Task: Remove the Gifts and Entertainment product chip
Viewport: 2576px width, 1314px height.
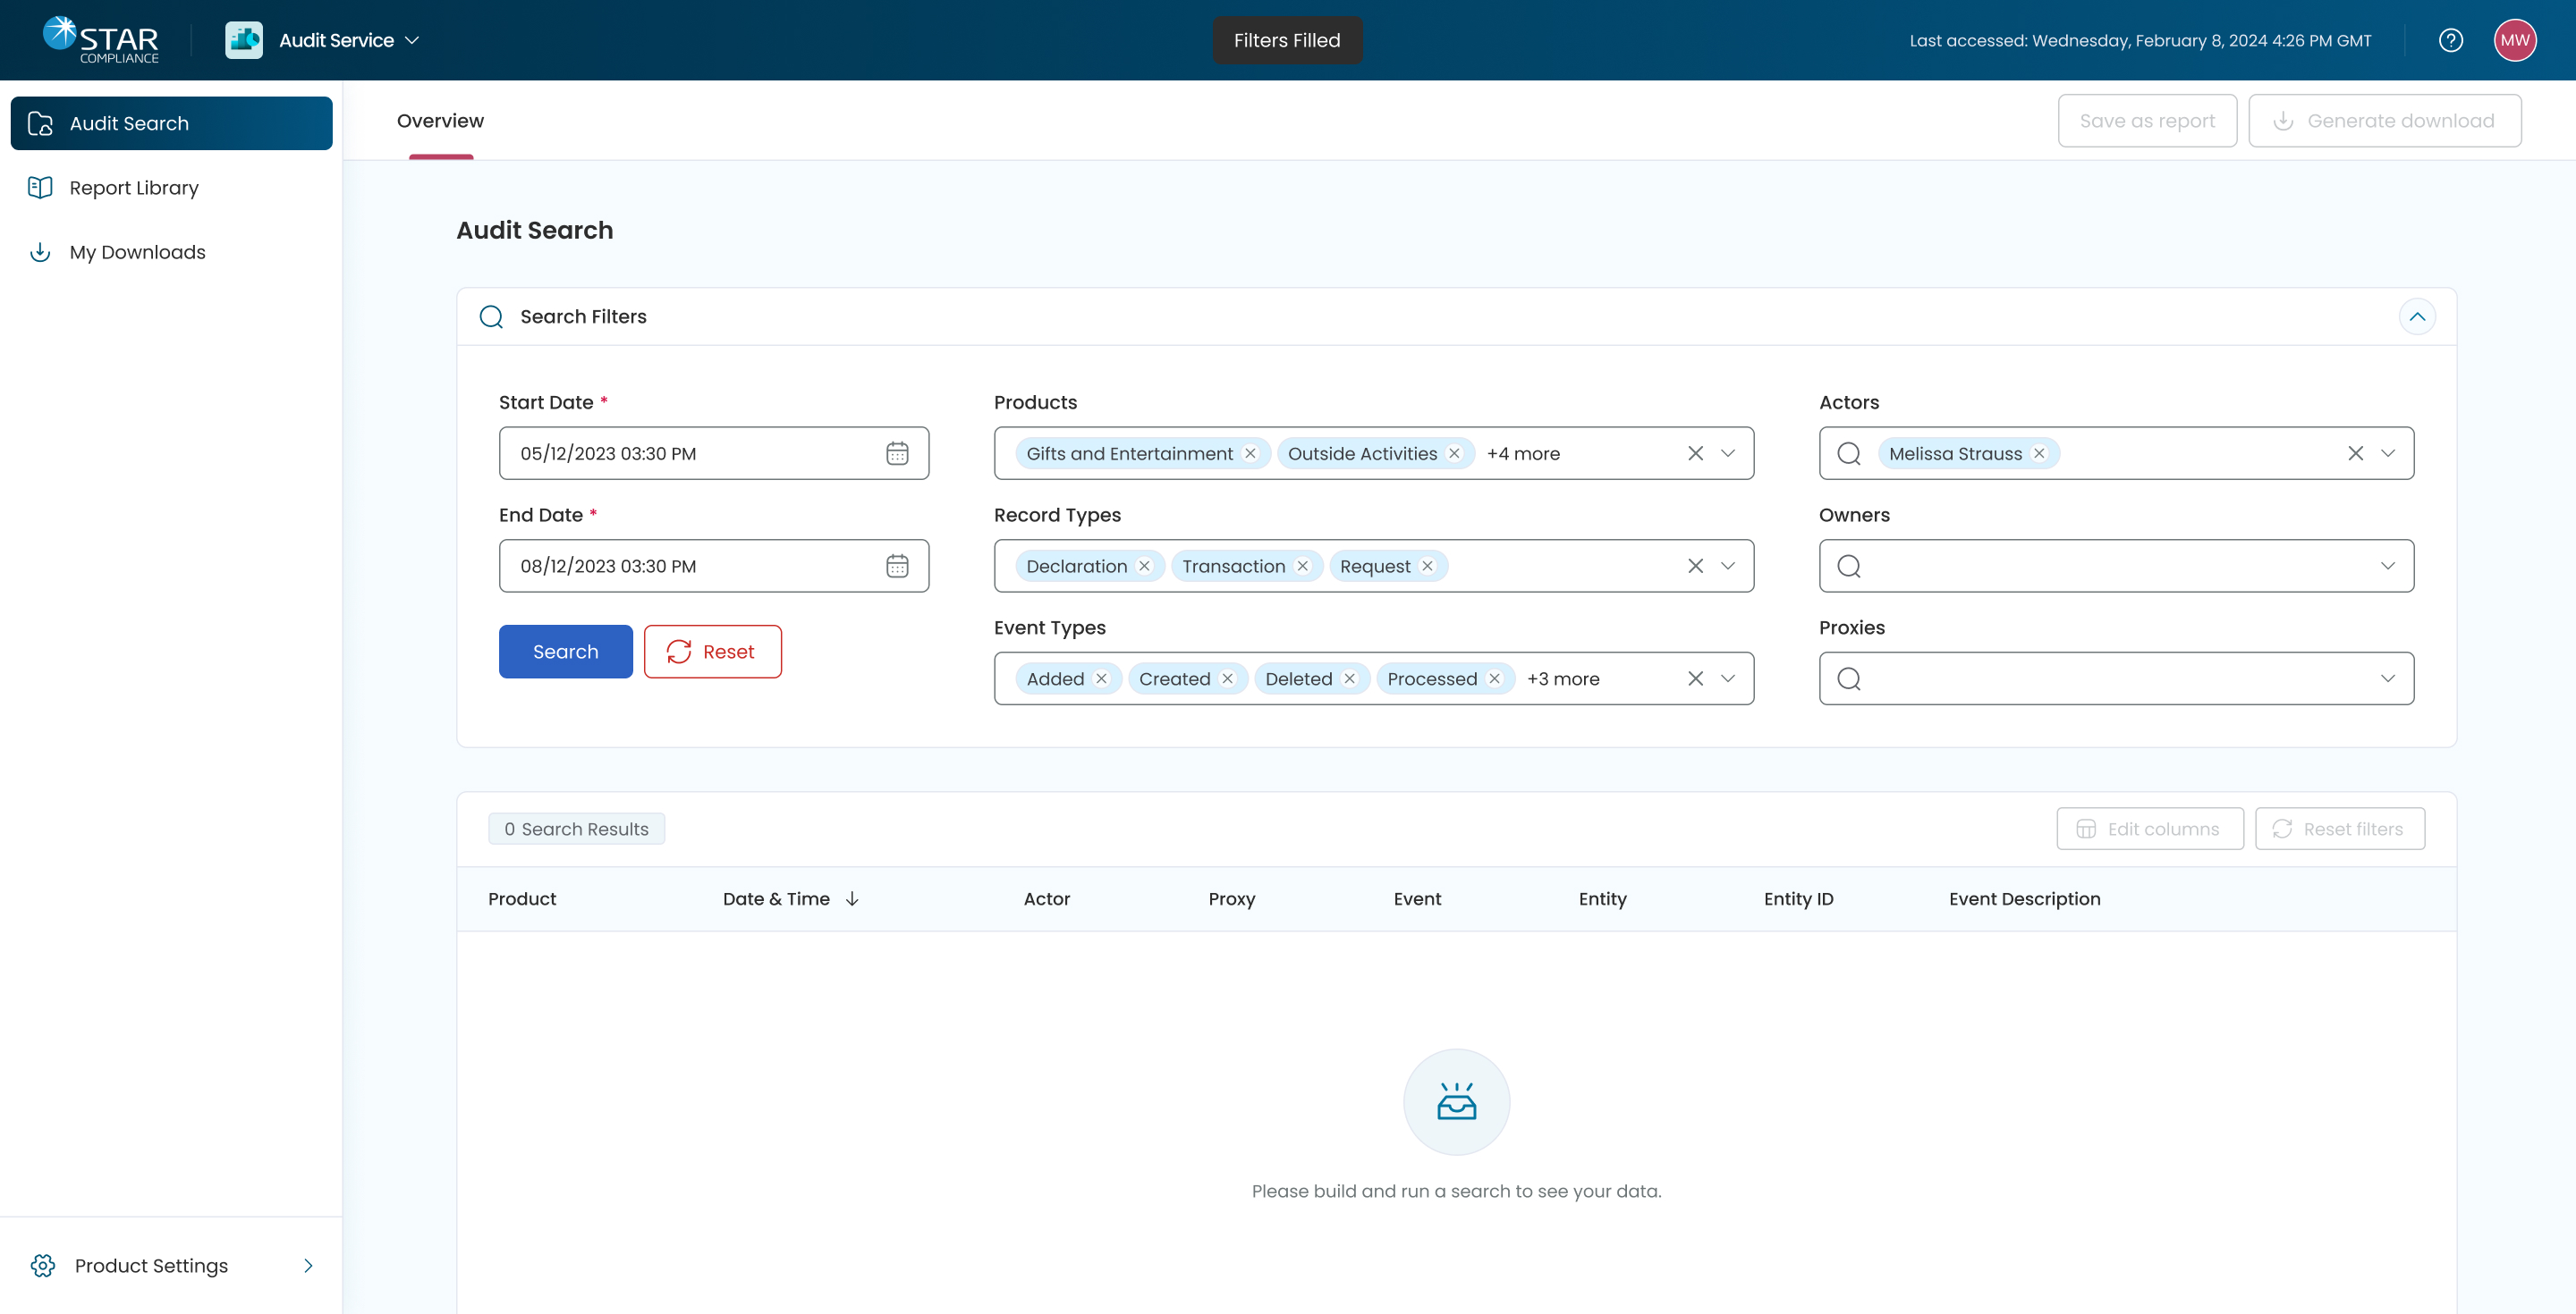Action: [x=1250, y=454]
